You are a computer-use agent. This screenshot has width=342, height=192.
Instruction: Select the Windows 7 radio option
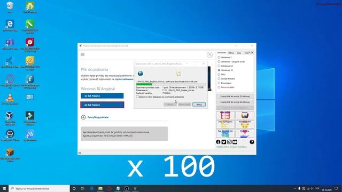coord(219,58)
